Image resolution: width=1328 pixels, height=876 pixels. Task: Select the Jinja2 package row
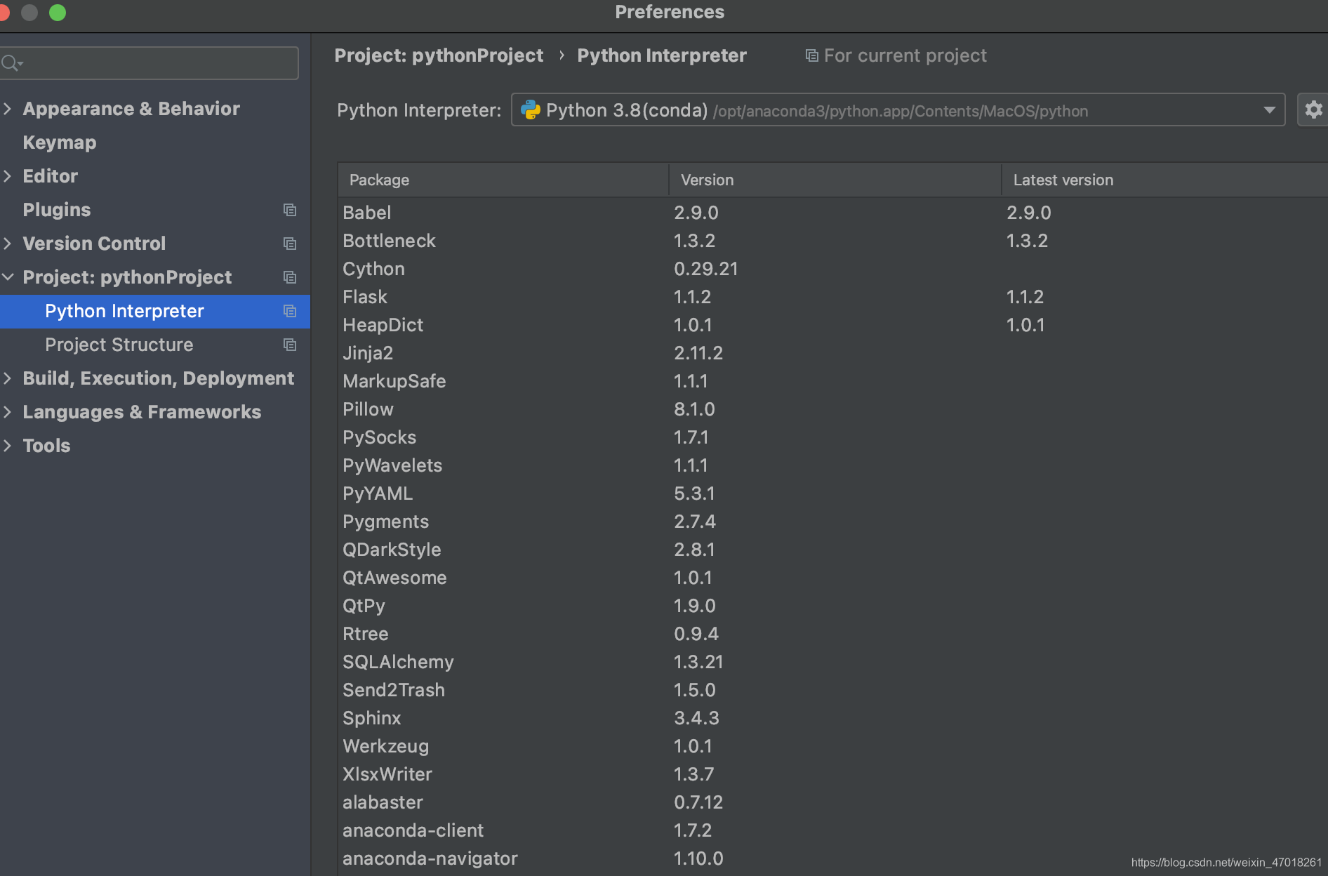click(x=832, y=353)
